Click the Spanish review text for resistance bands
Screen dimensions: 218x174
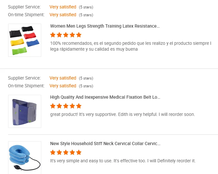click(x=131, y=46)
